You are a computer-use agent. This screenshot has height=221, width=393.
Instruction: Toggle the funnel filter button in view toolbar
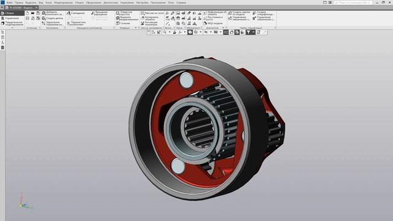[248, 32]
